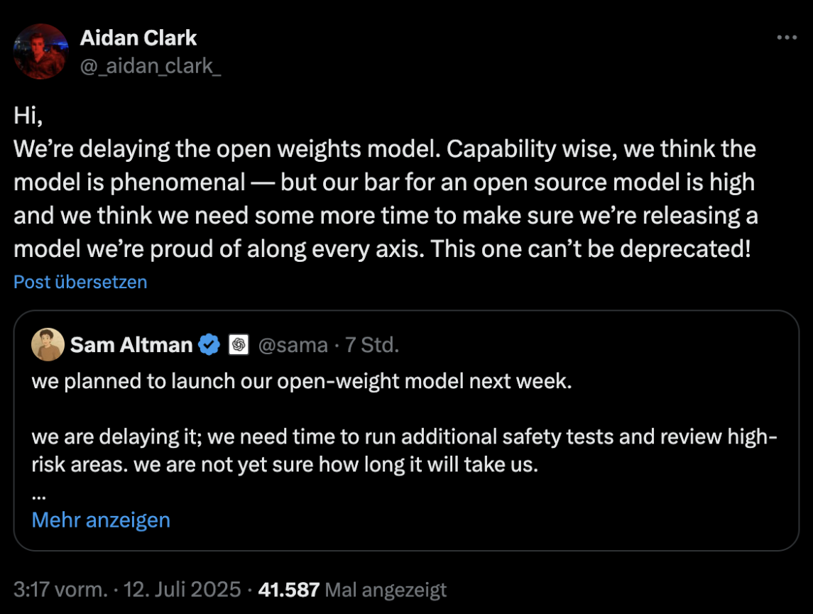
Task: Open the '7 Std.' timestamp of quoted post
Action: (x=372, y=344)
